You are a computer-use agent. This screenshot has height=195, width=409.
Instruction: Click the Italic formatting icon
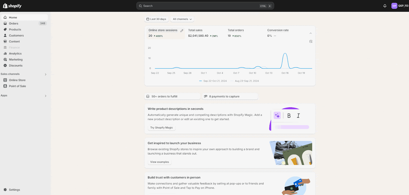click(x=298, y=116)
